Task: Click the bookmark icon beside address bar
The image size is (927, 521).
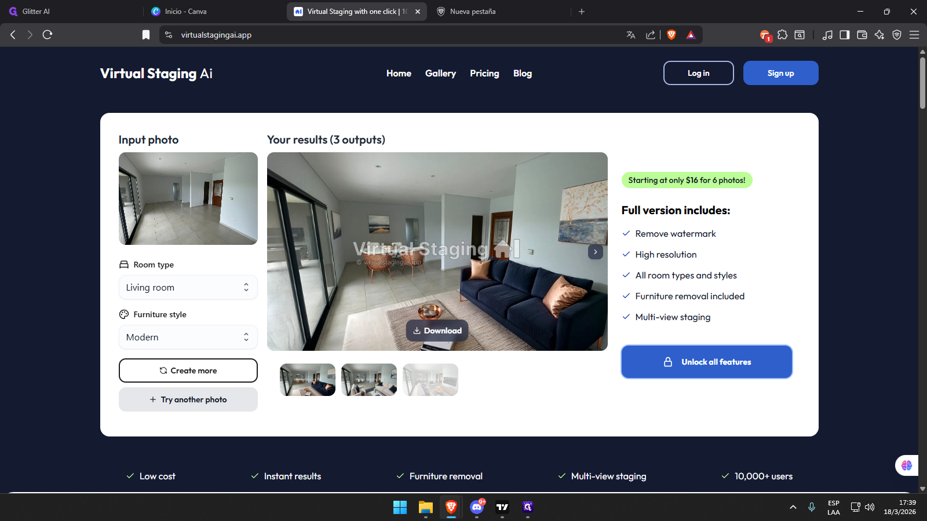Action: (146, 35)
